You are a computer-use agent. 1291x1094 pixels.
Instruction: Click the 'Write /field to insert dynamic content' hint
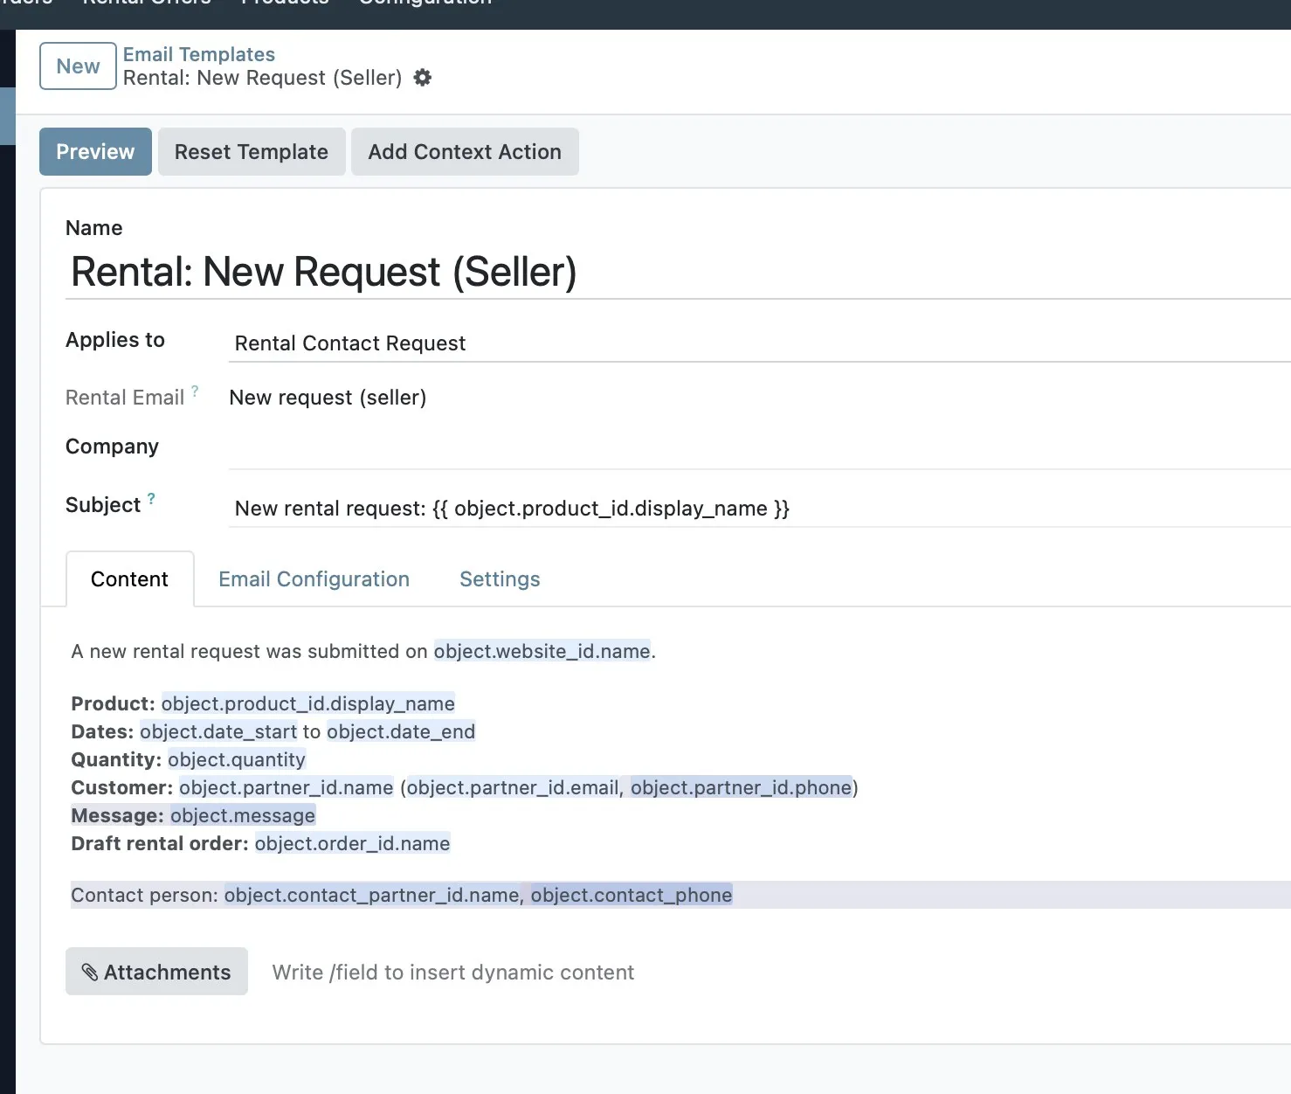tap(453, 973)
